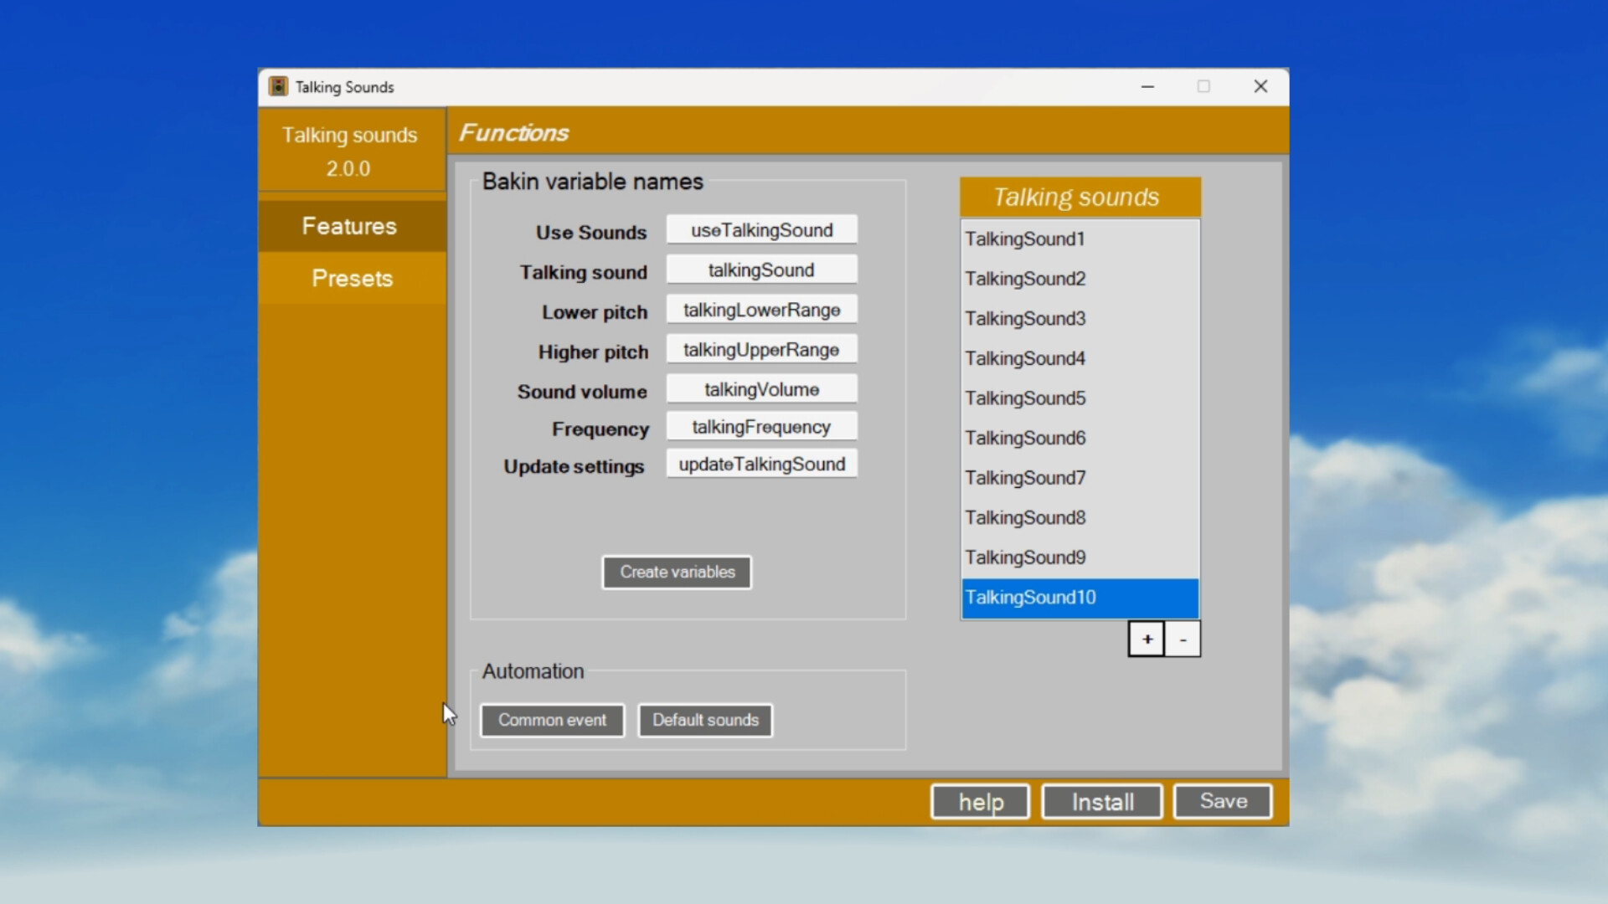Click the Talking Sounds speaker icon in title bar
This screenshot has width=1608, height=904.
[x=278, y=86]
